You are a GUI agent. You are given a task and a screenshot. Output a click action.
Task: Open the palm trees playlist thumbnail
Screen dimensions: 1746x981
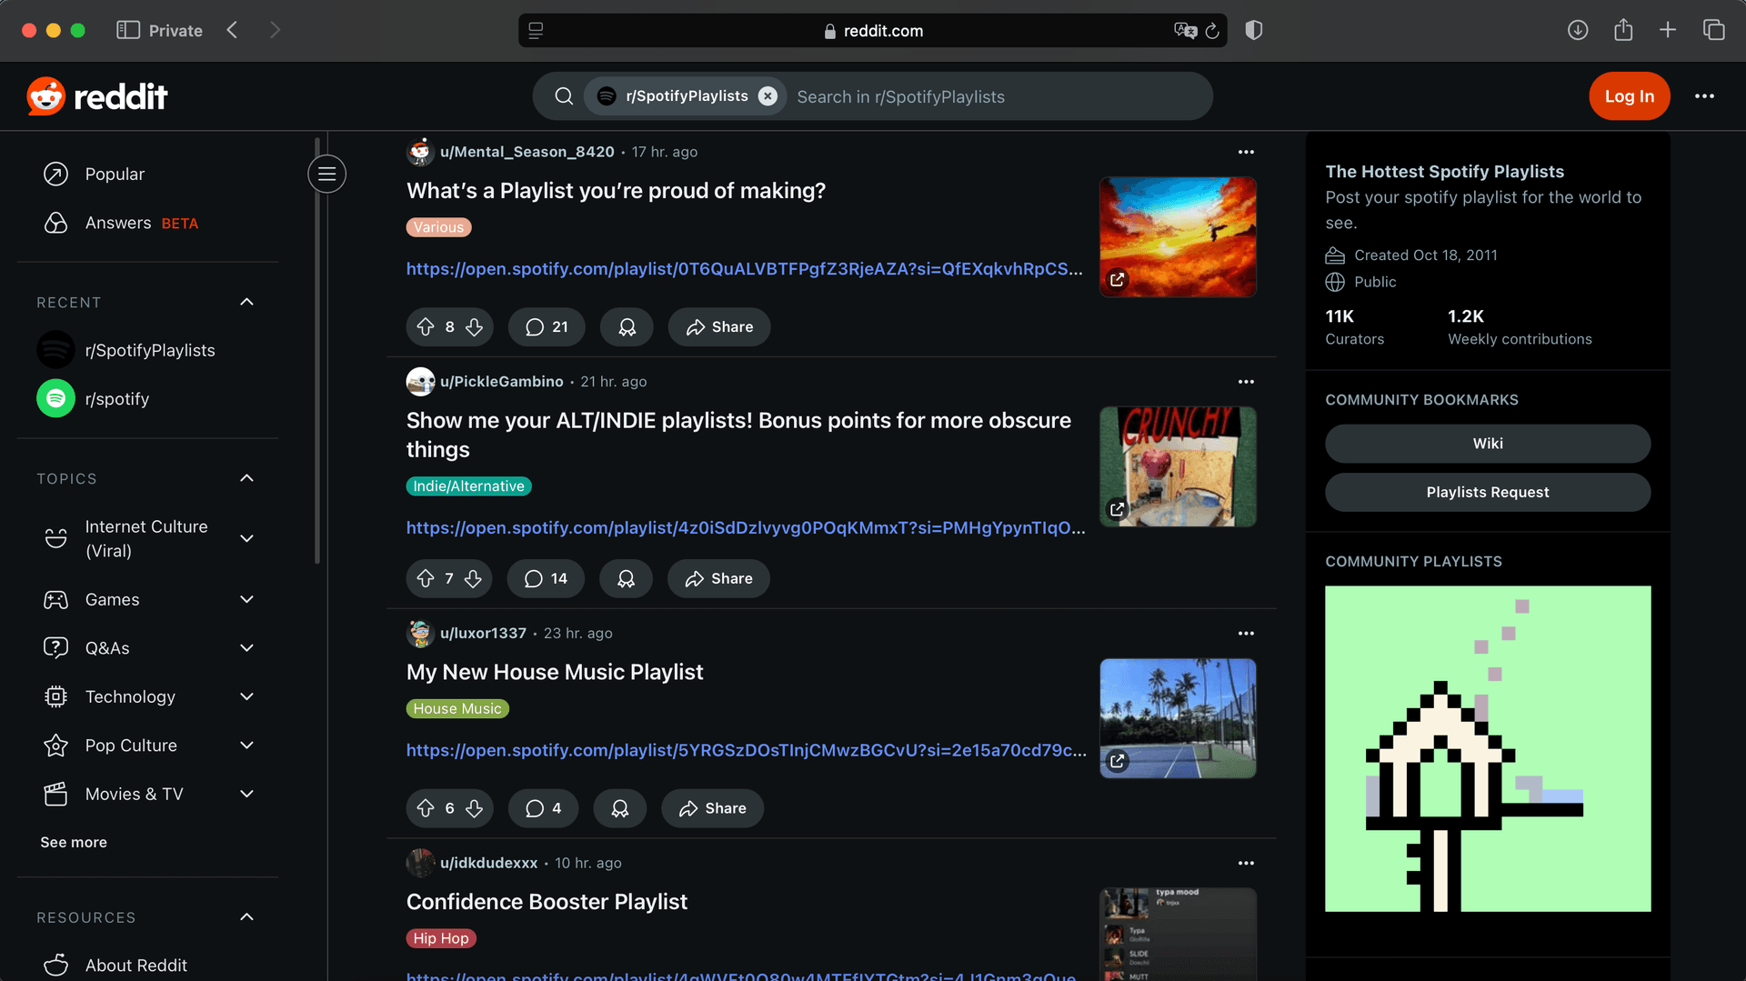pyautogui.click(x=1178, y=718)
